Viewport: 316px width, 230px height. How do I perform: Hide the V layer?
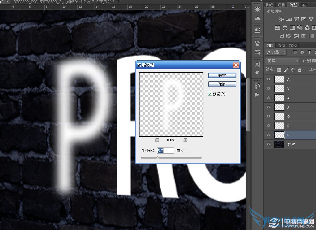(268, 88)
